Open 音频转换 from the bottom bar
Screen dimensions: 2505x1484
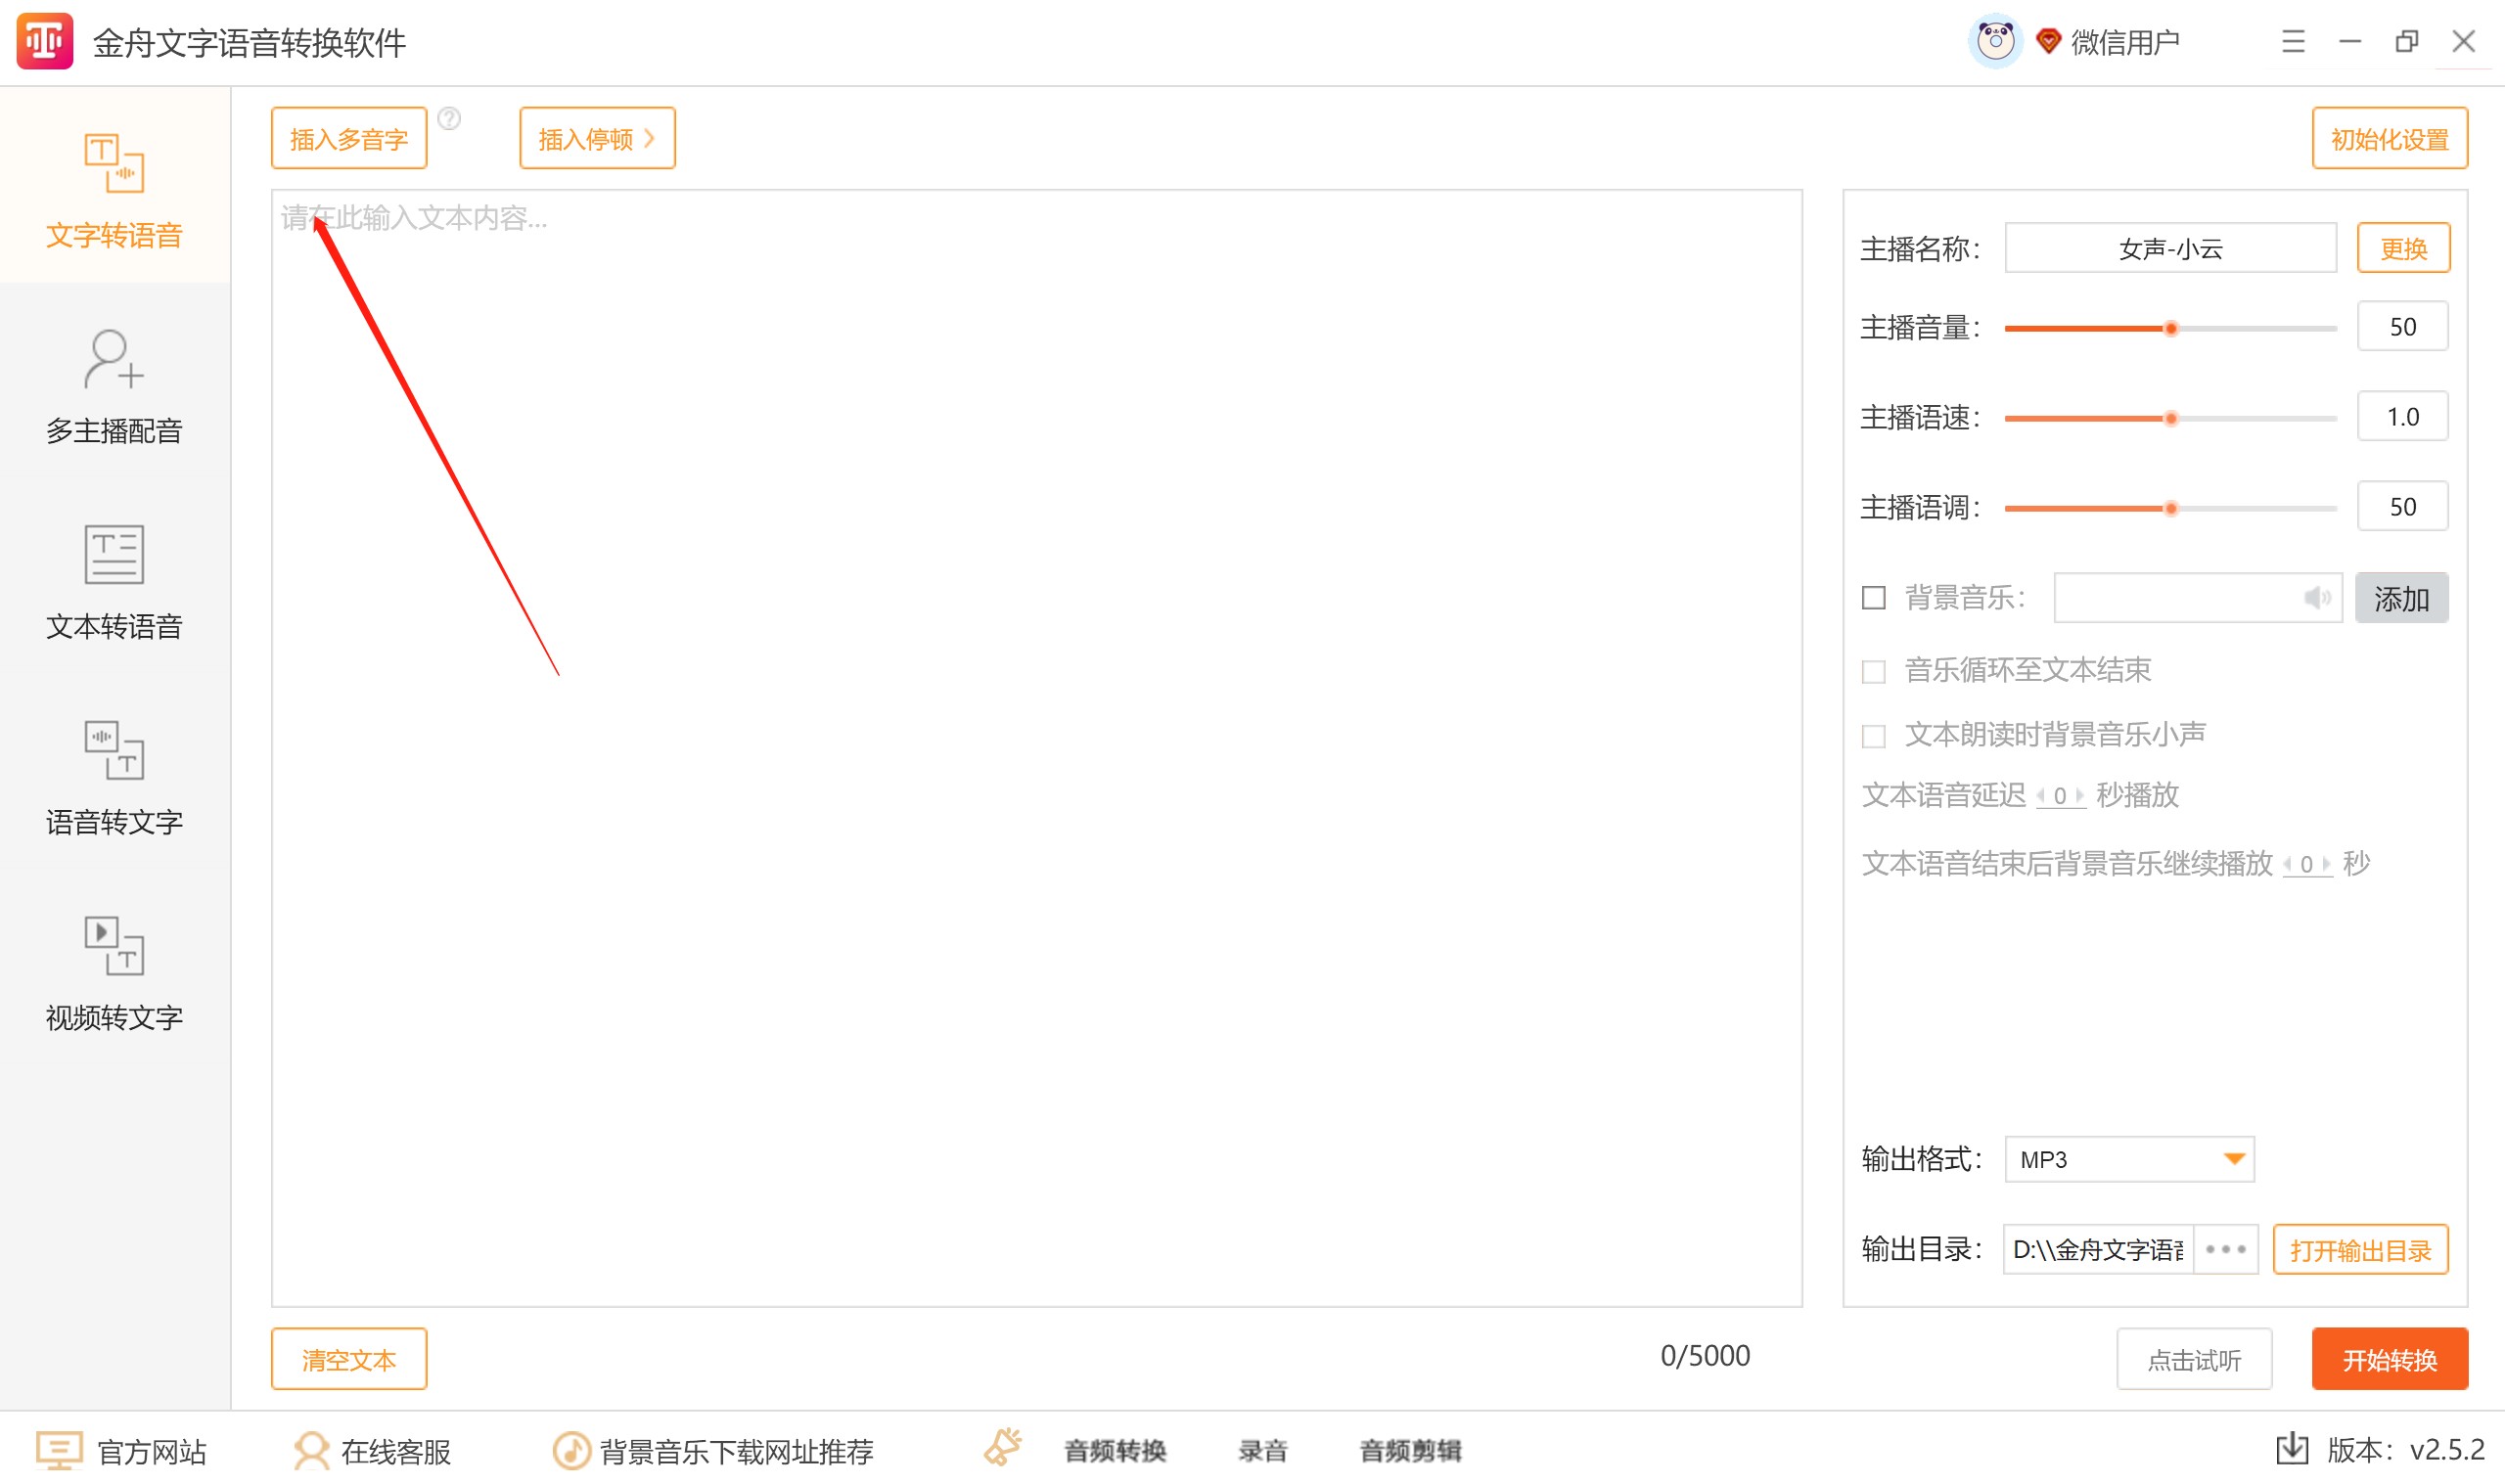tap(1115, 1450)
